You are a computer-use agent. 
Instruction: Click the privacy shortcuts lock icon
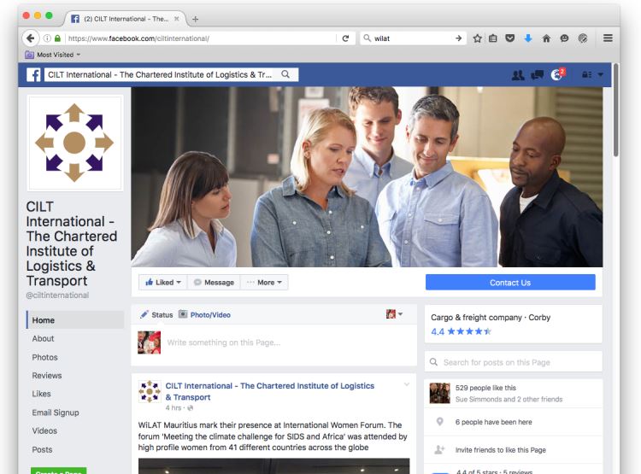(586, 75)
